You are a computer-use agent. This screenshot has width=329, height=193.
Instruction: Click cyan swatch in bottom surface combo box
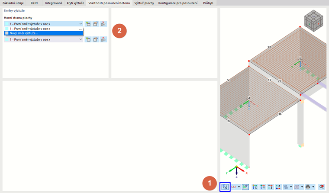click(7, 39)
